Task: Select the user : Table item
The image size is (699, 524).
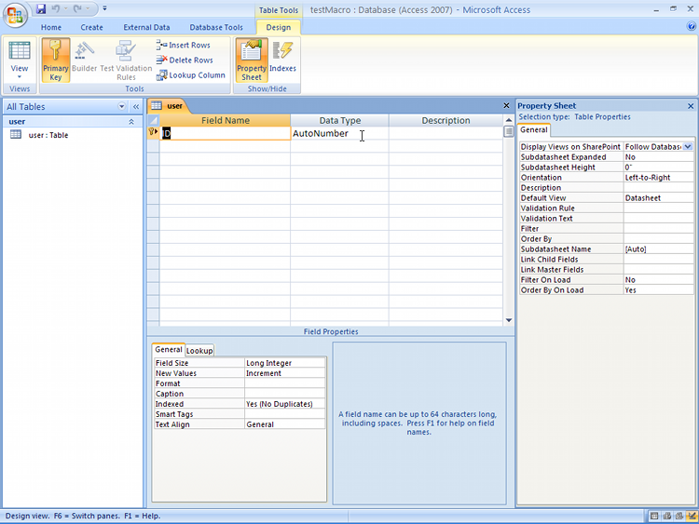Action: coord(48,135)
